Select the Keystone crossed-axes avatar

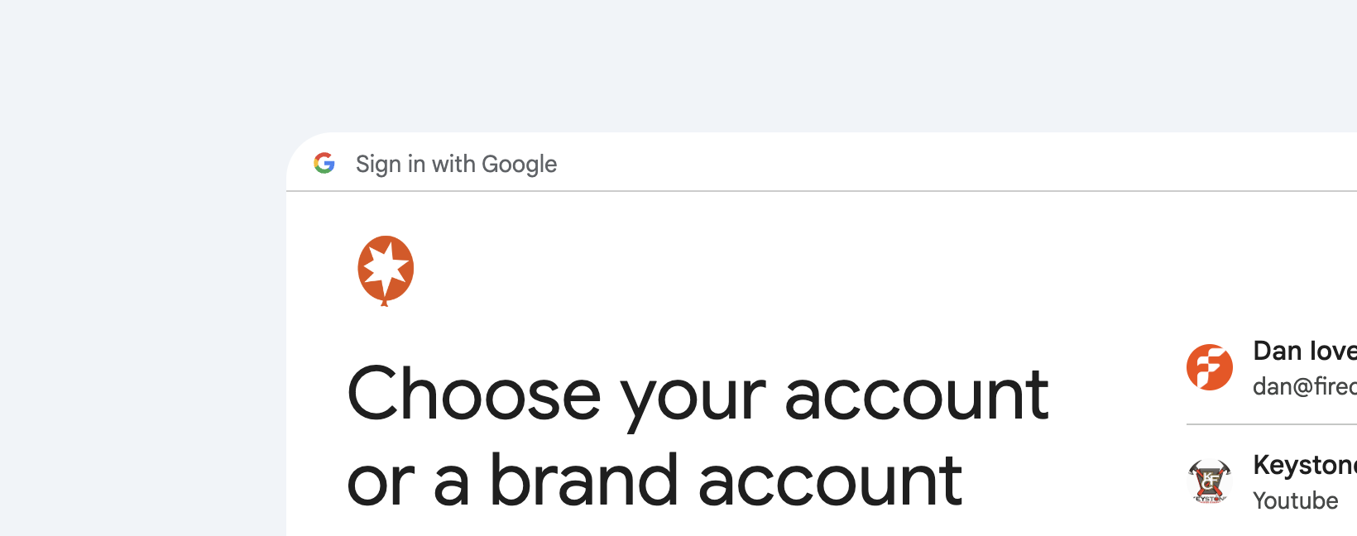pyautogui.click(x=1210, y=481)
